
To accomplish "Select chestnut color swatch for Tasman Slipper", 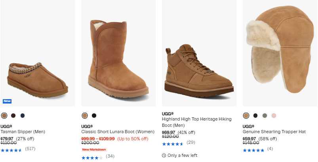I will tap(4, 115).
